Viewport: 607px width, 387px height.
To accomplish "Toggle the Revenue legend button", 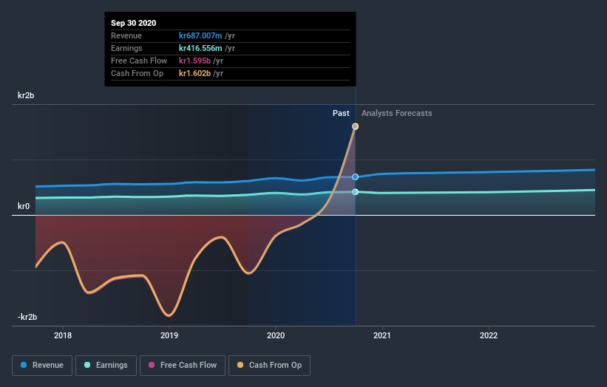I will tap(42, 366).
